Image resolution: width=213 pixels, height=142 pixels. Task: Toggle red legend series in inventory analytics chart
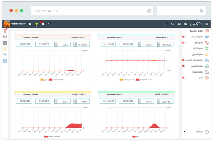pos(46,136)
